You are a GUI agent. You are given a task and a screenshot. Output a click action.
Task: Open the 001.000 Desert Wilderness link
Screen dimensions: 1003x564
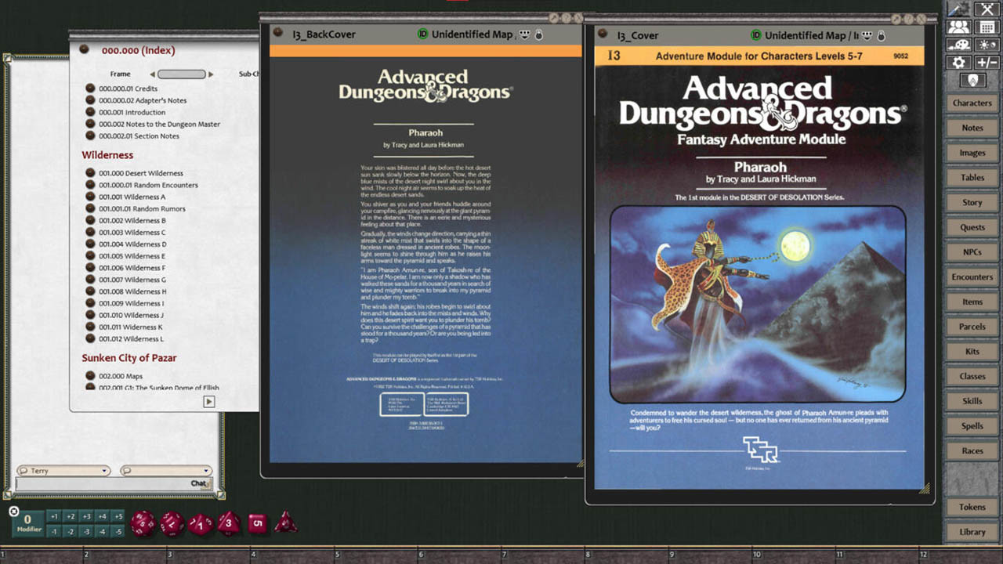(x=141, y=173)
